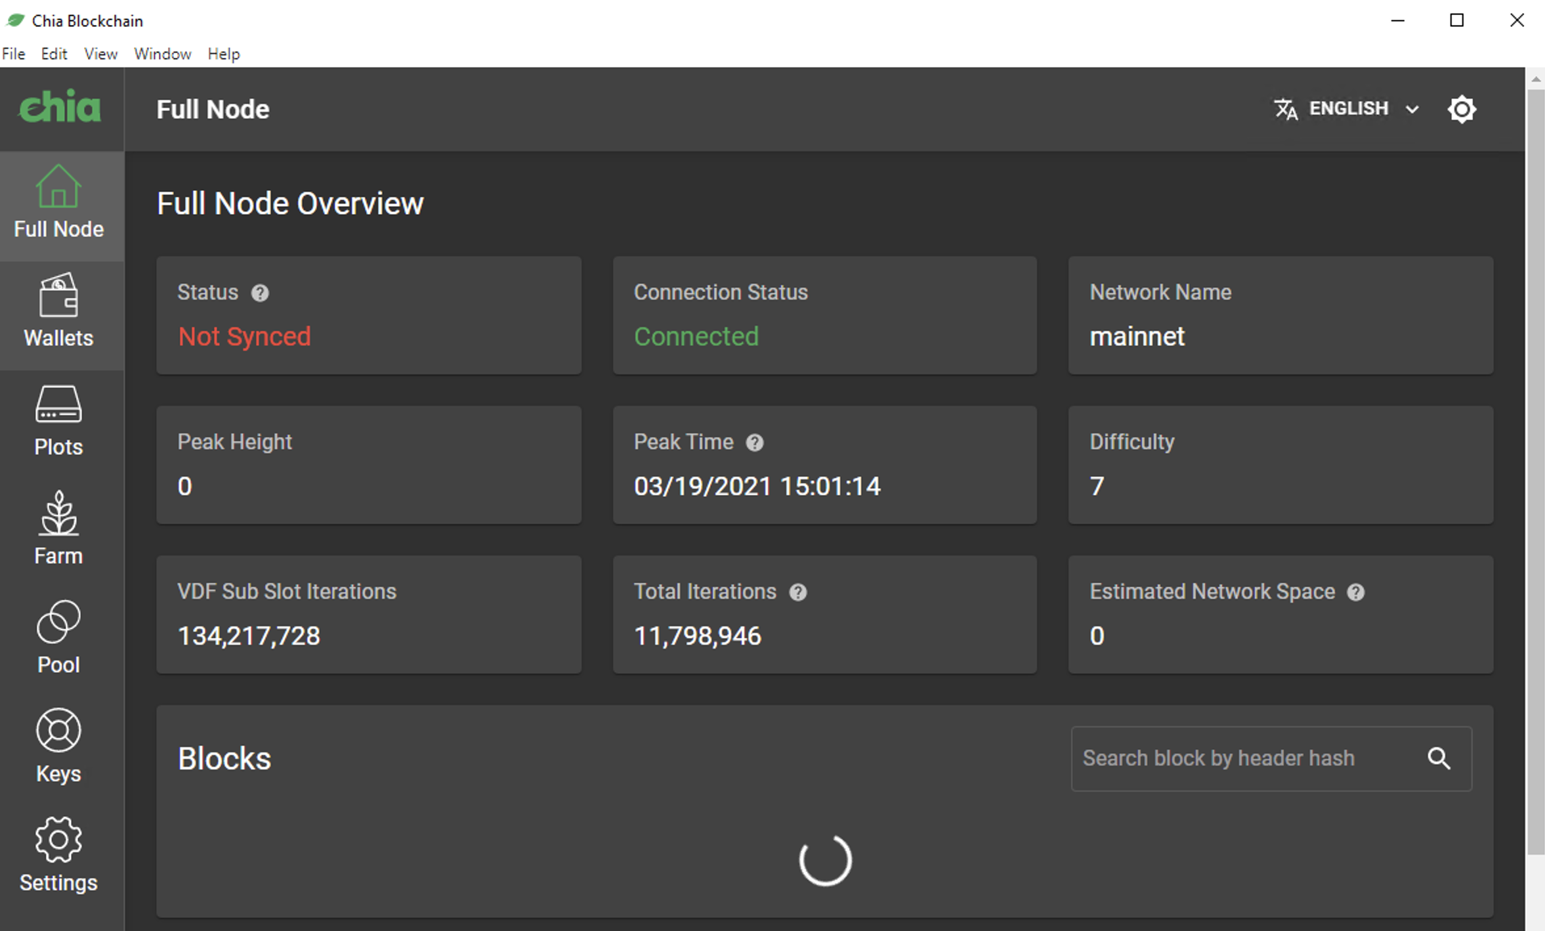Click the Full Node home icon
The height and width of the screenshot is (931, 1545).
58,187
